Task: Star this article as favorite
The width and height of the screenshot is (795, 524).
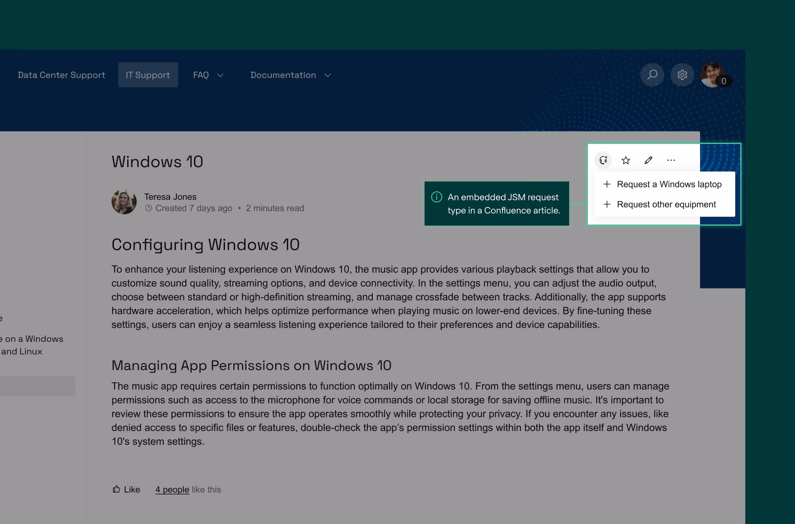Action: (x=626, y=161)
